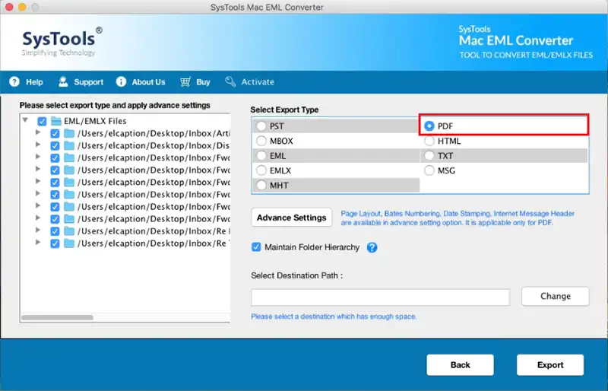Pick the MSG export option

(x=429, y=170)
